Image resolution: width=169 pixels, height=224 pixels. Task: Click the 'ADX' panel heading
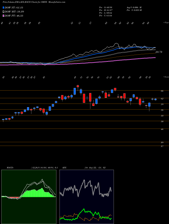(x=64, y=168)
